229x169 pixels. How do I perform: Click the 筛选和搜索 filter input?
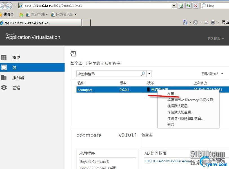[108, 74]
